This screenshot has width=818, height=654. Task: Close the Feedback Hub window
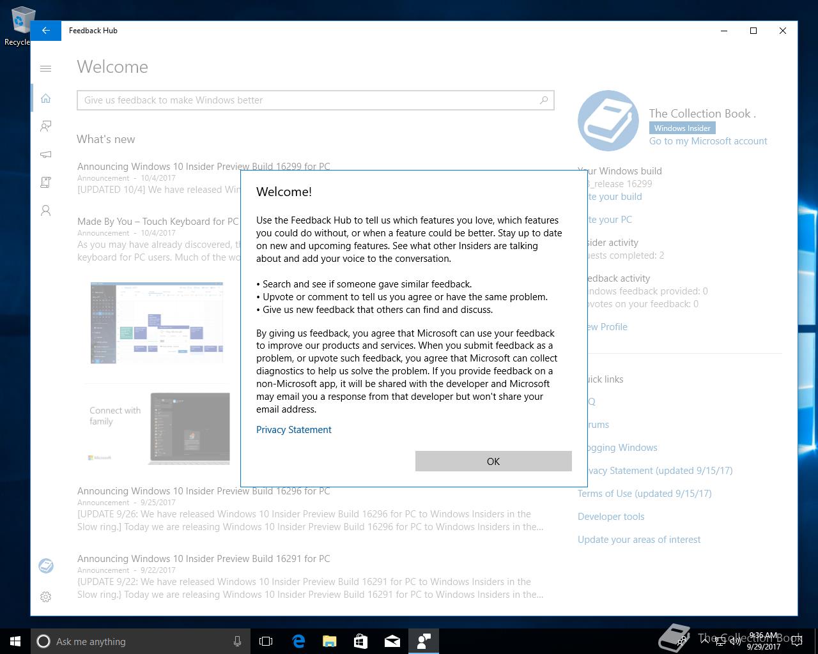coord(783,31)
